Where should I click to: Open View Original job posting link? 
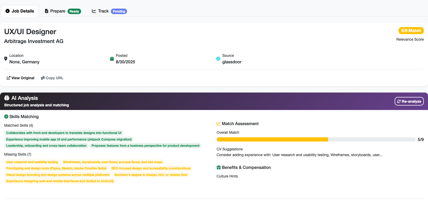(x=20, y=78)
